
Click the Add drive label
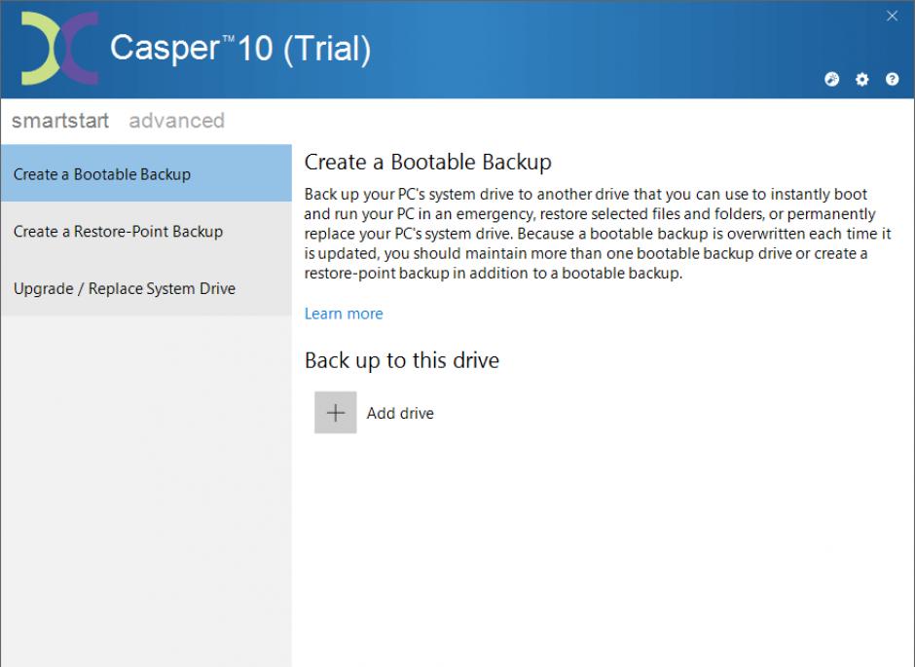point(400,413)
